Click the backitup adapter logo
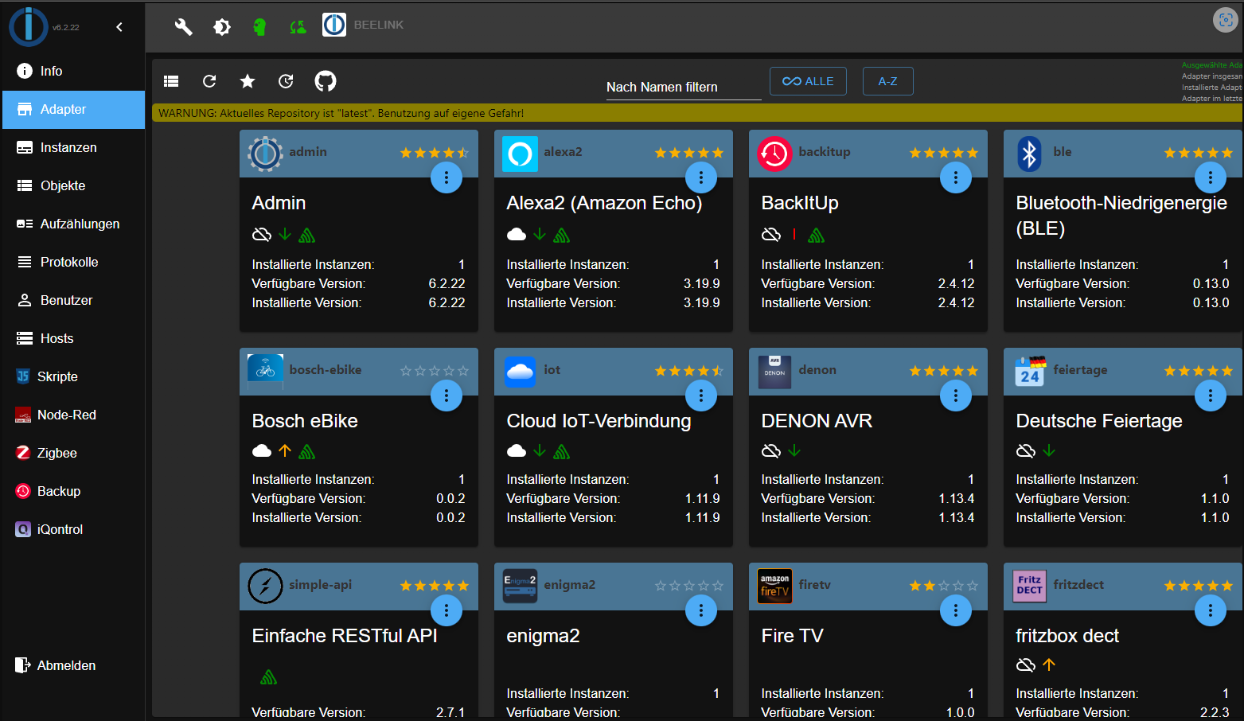Screen dimensions: 1244x721 [x=774, y=154]
